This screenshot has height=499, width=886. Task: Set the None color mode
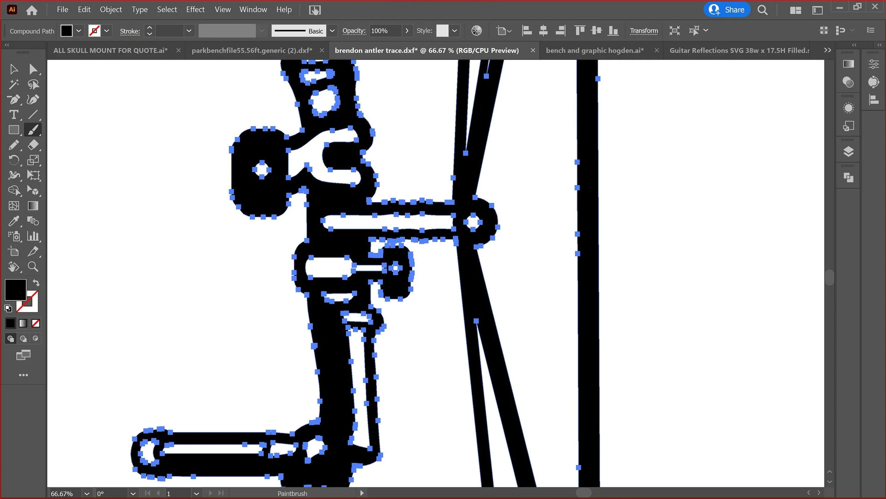(x=36, y=323)
